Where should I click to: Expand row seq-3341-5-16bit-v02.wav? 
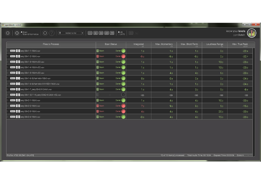pos(7,73)
